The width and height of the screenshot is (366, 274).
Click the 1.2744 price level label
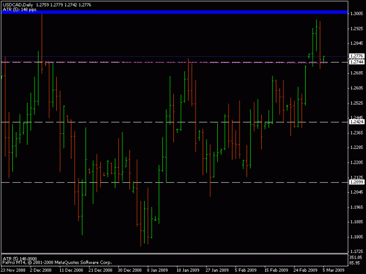pos(357,62)
